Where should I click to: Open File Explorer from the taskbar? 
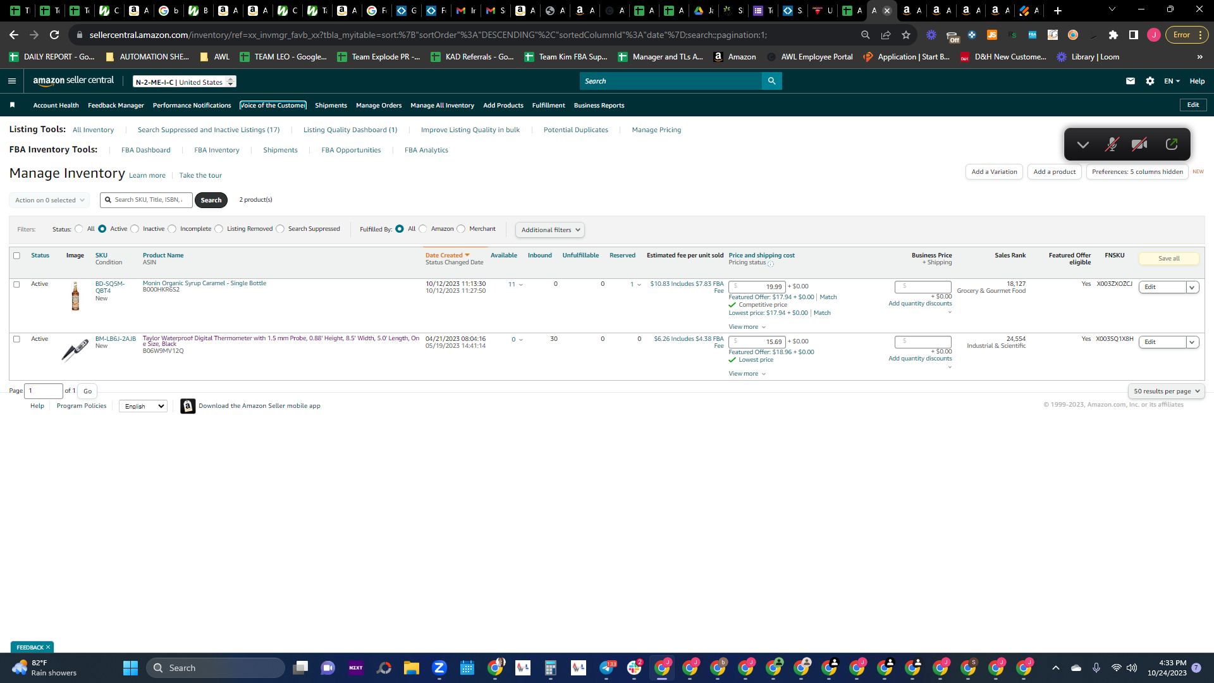click(x=412, y=668)
